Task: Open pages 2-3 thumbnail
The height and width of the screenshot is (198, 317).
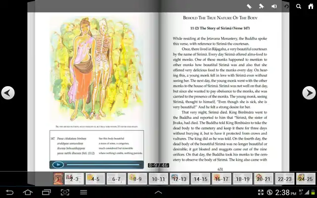Action: [74, 179]
